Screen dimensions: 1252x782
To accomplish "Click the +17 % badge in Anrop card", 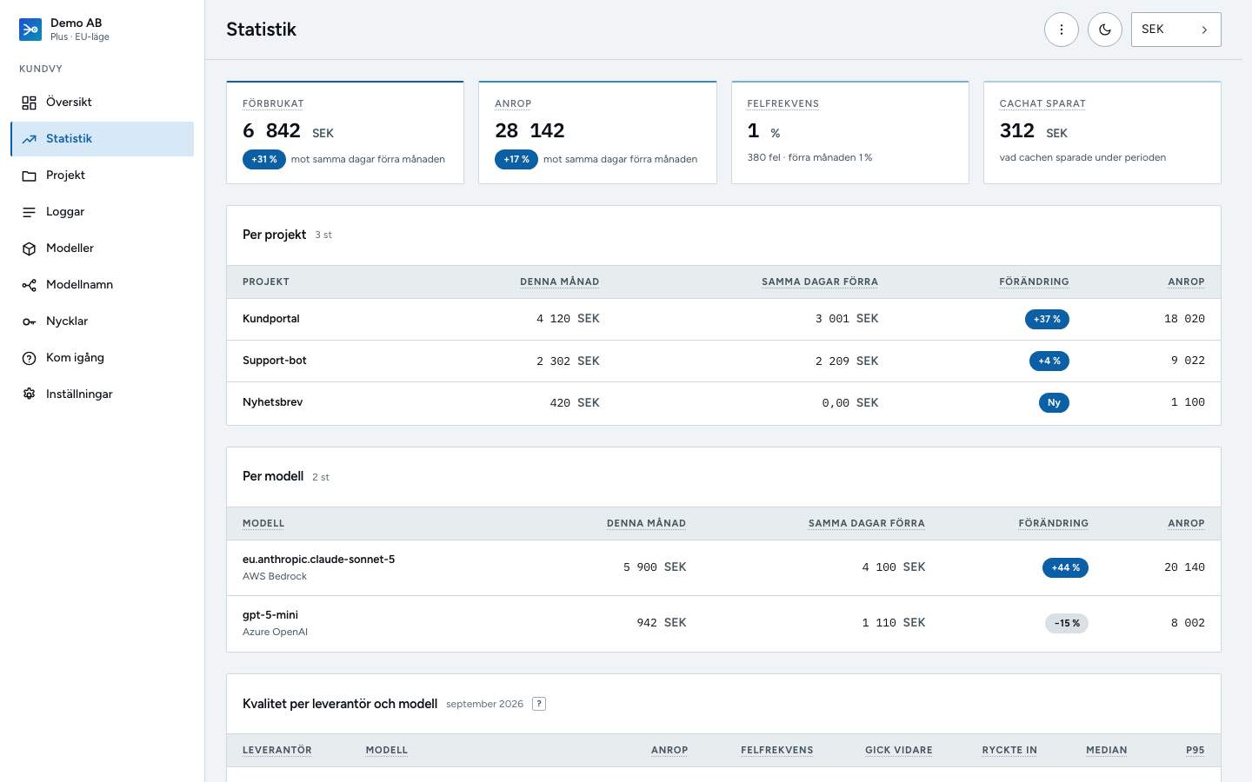I will [x=516, y=159].
